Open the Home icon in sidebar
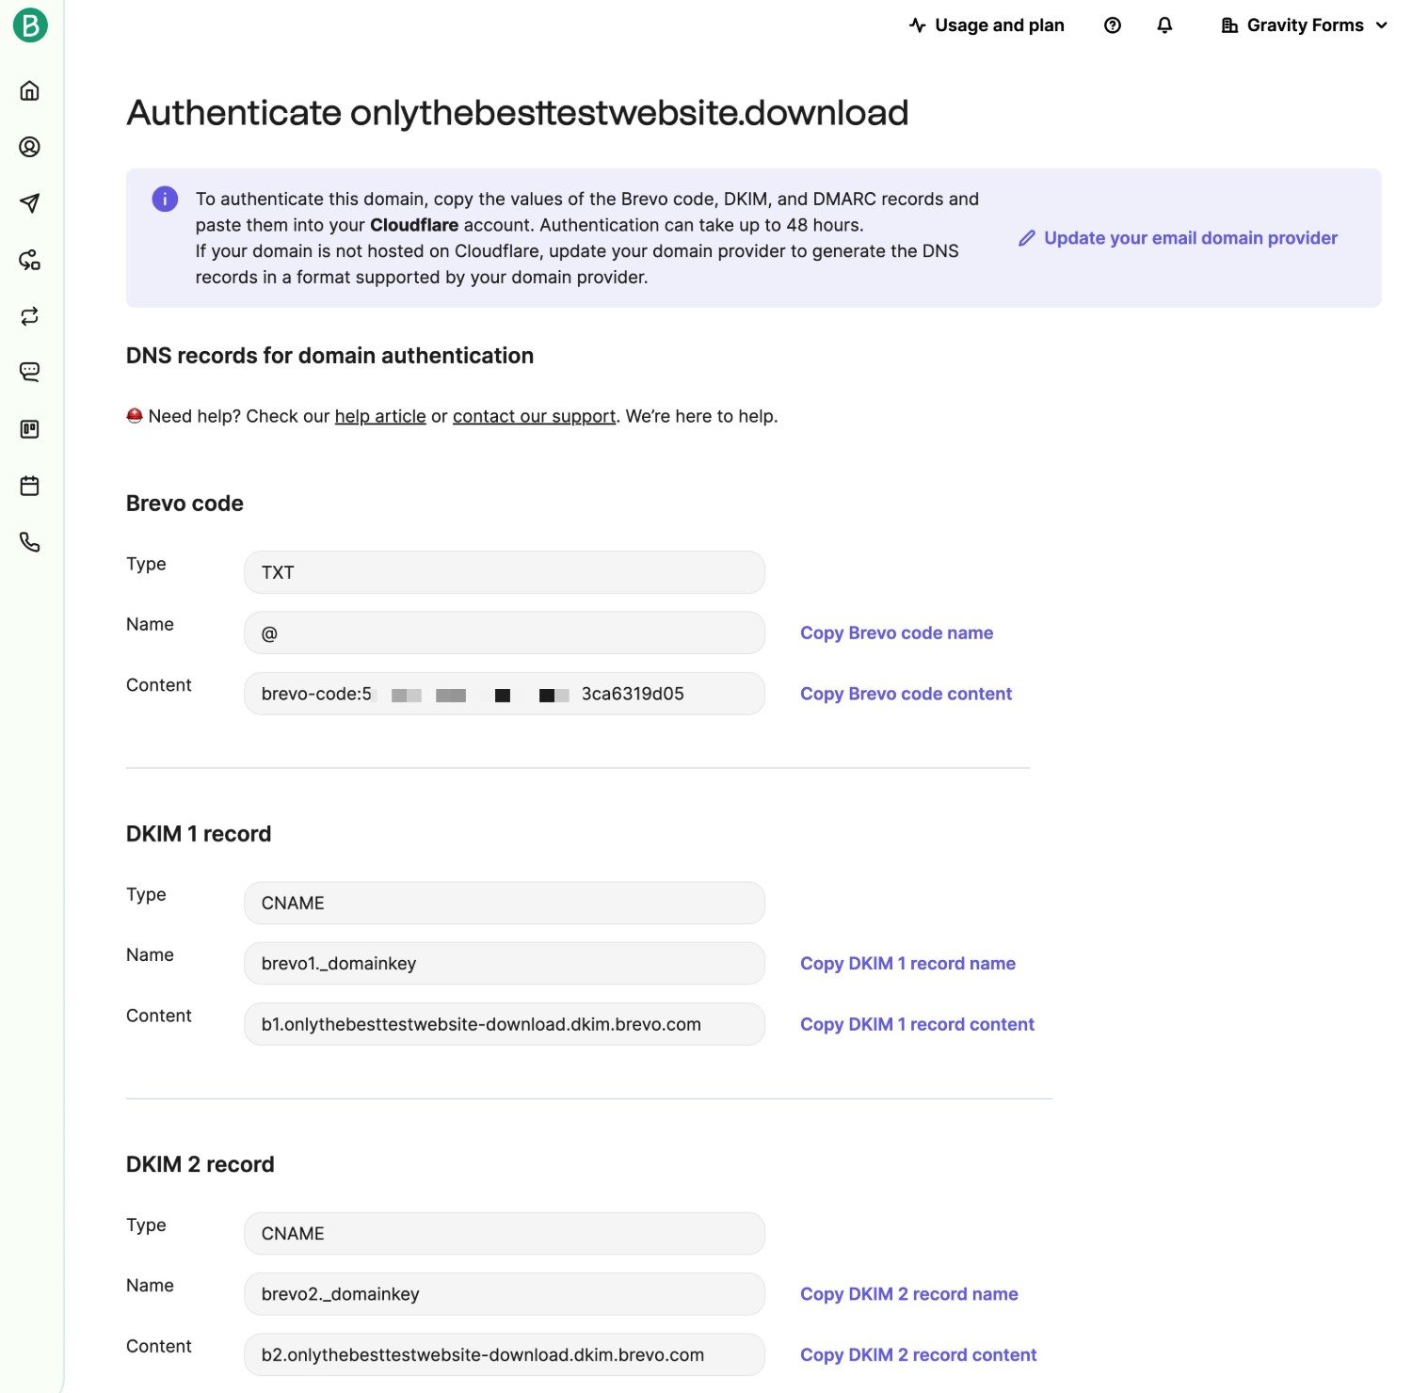The width and height of the screenshot is (1412, 1393). 30,90
